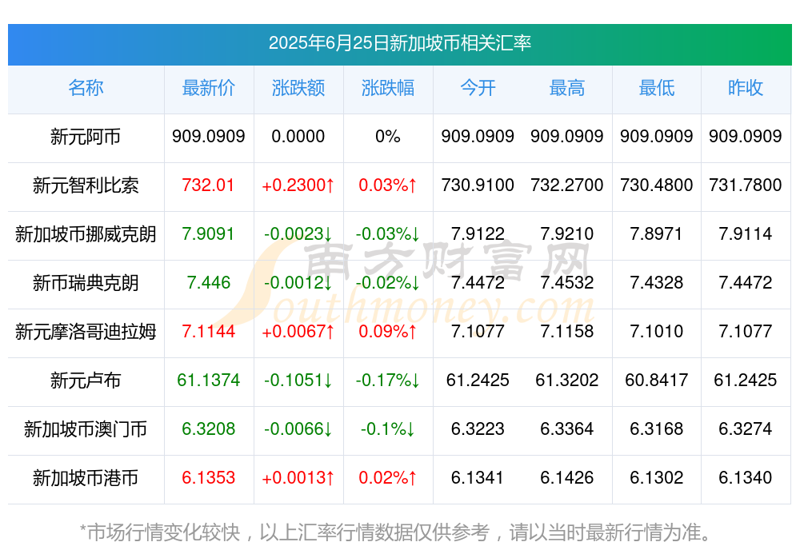
Task: Click the change value -0.0012↓
Action: [298, 282]
